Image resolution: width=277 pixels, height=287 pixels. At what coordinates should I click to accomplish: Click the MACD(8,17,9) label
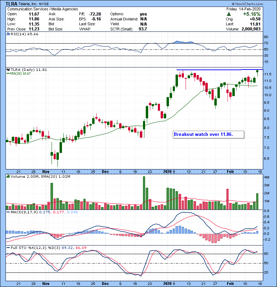[24, 212]
